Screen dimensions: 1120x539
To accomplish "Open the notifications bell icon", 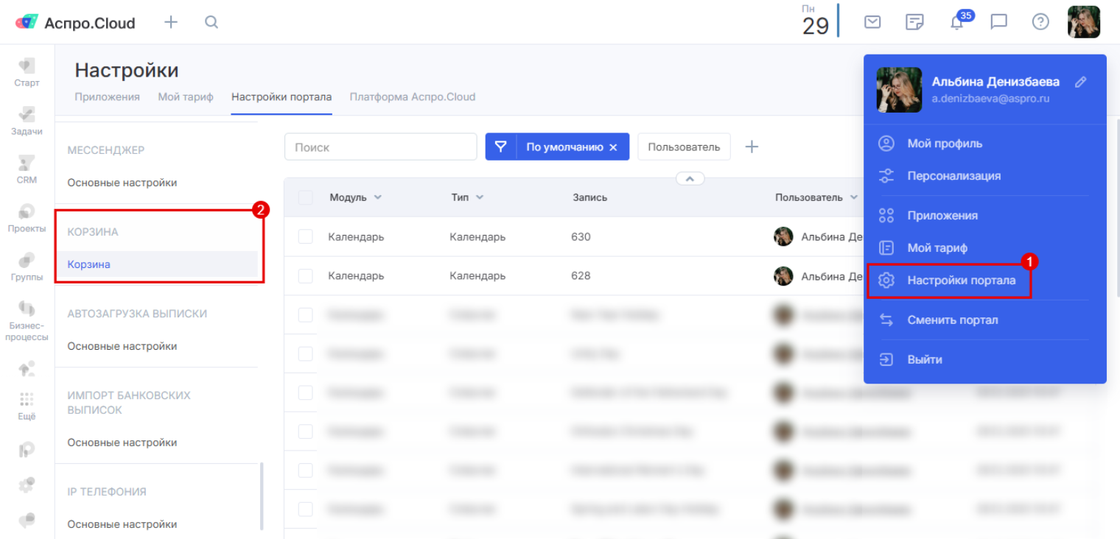I will (x=957, y=22).
